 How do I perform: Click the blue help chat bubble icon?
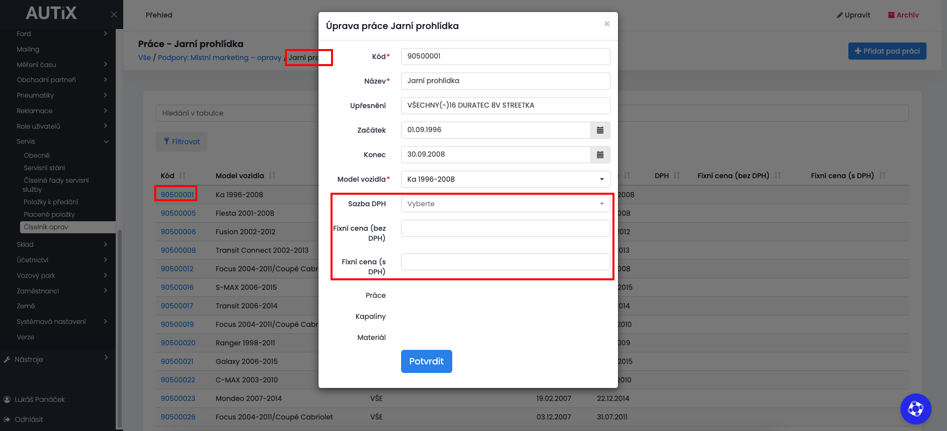(915, 409)
